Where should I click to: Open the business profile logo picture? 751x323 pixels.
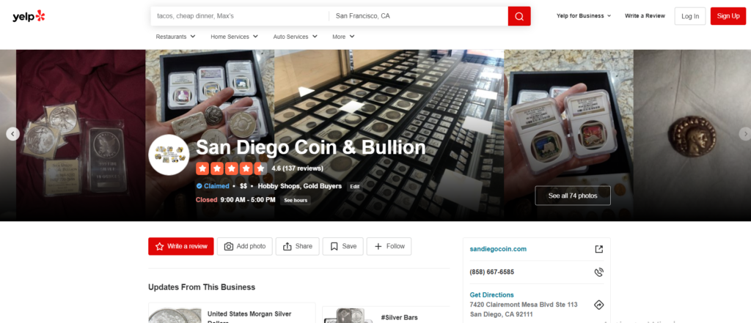pyautogui.click(x=169, y=155)
